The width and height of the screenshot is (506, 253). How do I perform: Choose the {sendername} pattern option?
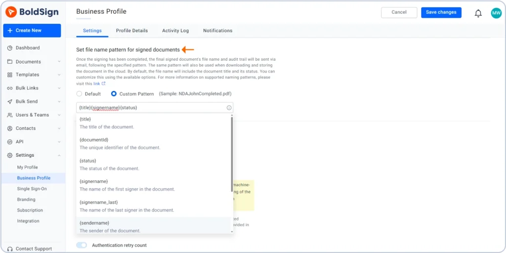point(154,225)
